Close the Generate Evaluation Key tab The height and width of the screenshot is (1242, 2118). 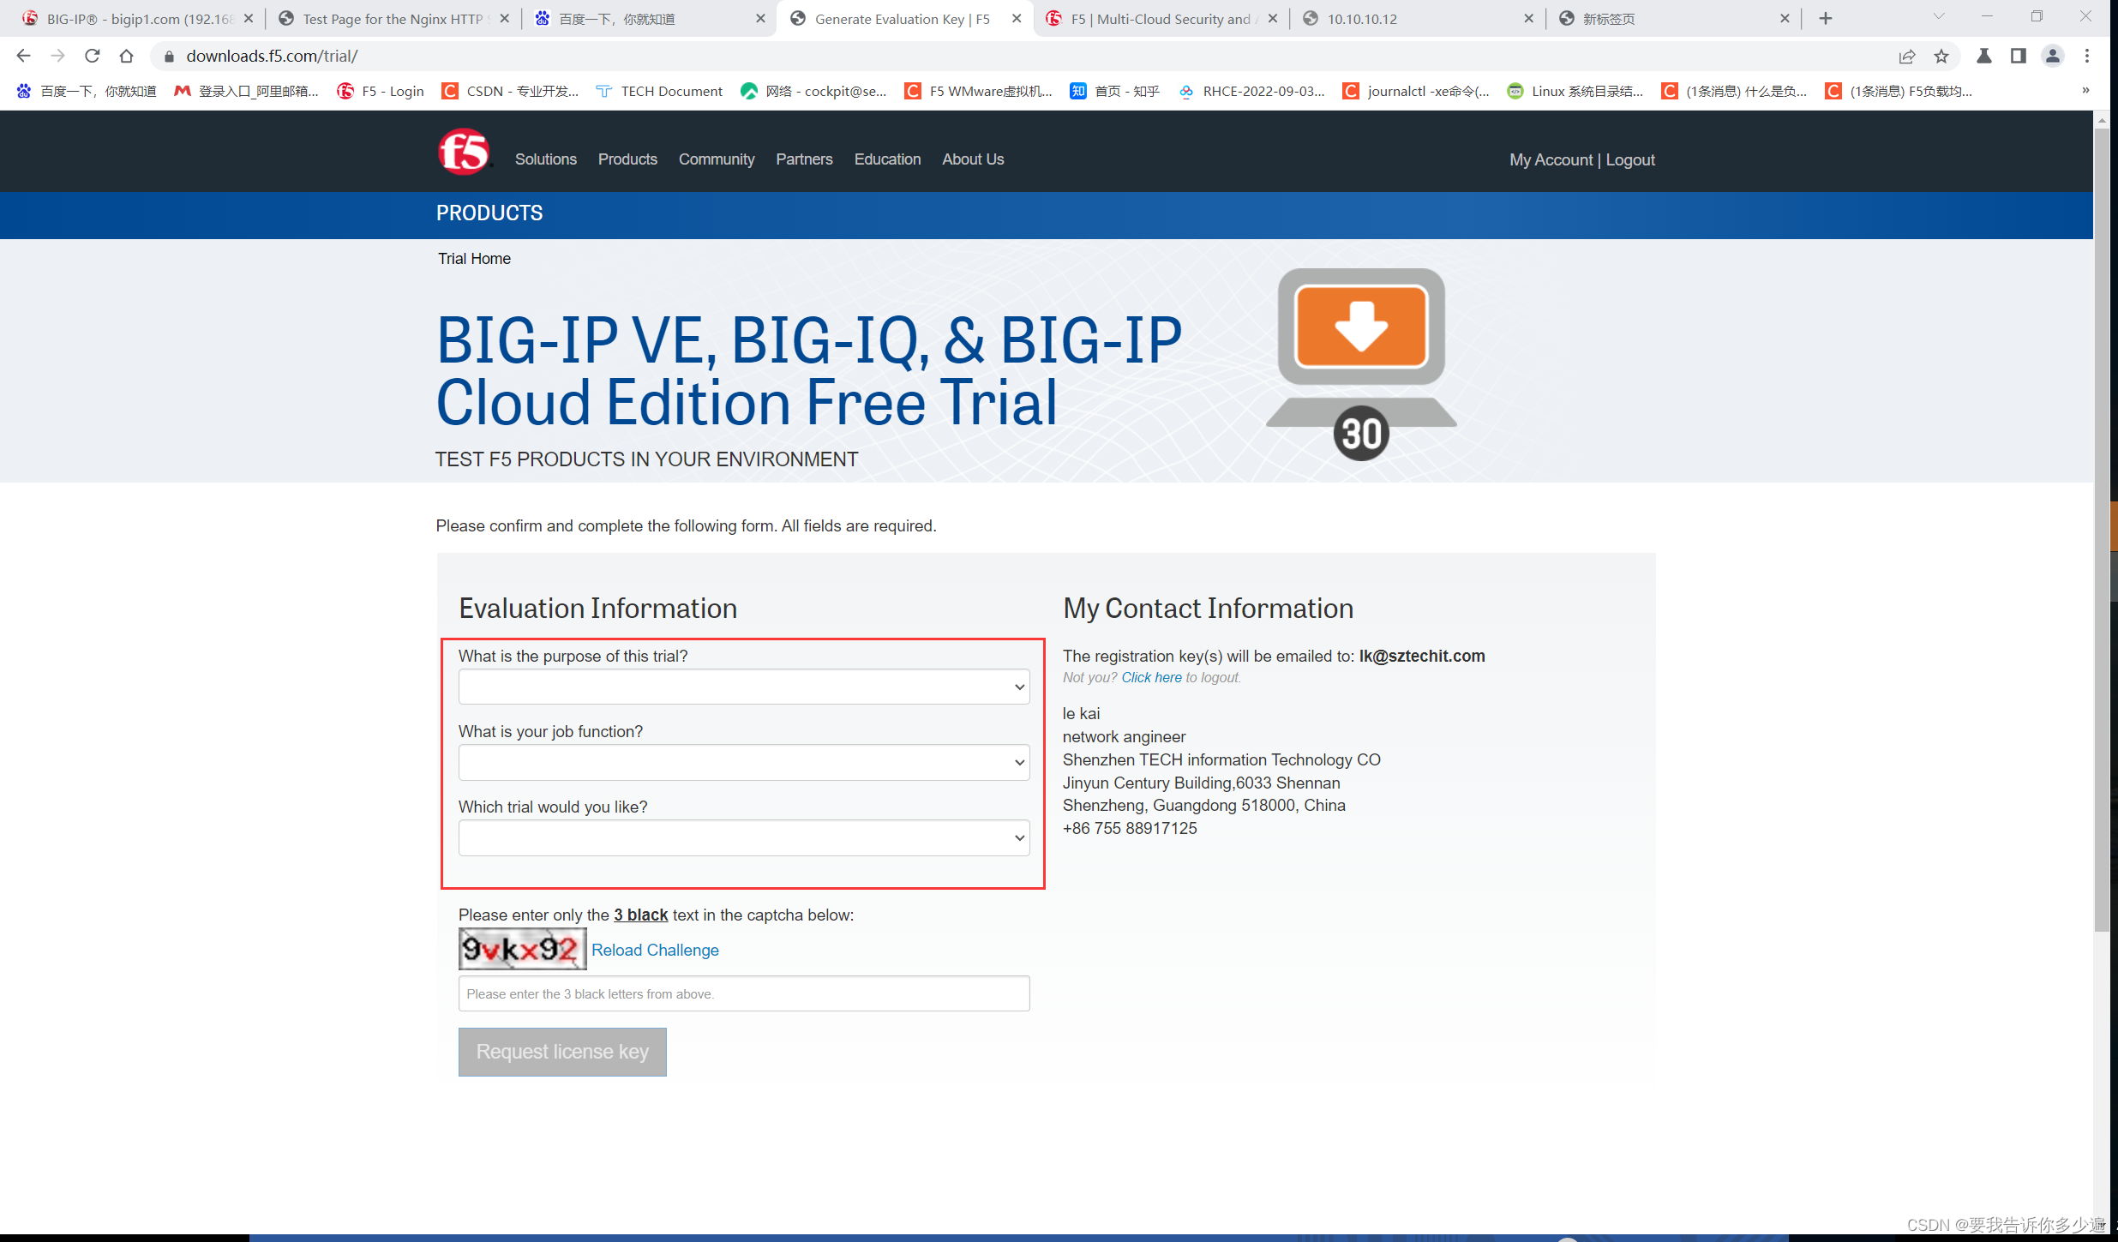click(1017, 18)
